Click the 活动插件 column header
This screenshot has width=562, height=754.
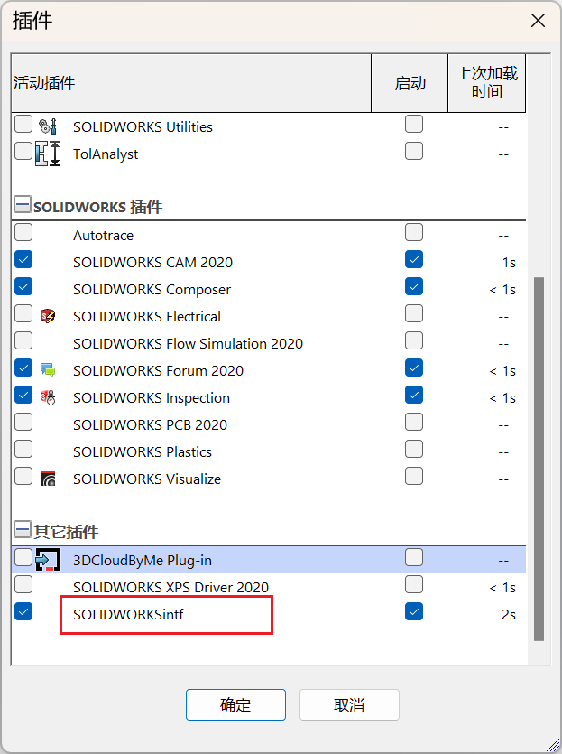point(191,83)
